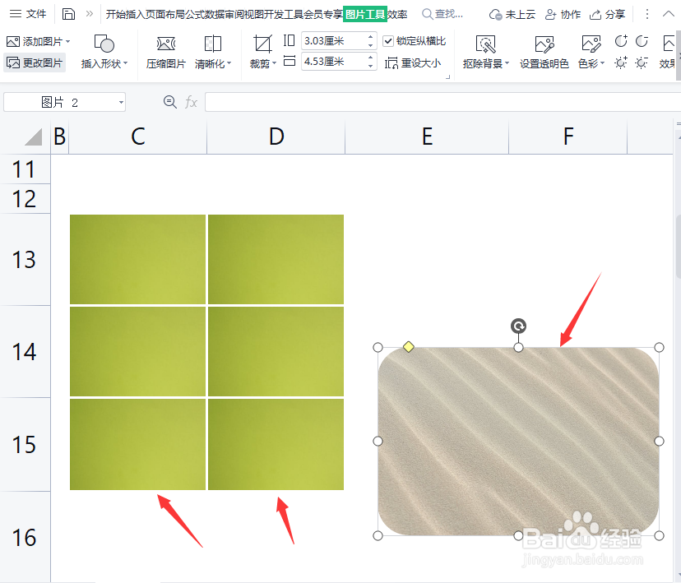Open the 页面布局 tab
This screenshot has width=681, height=583.
click(165, 14)
